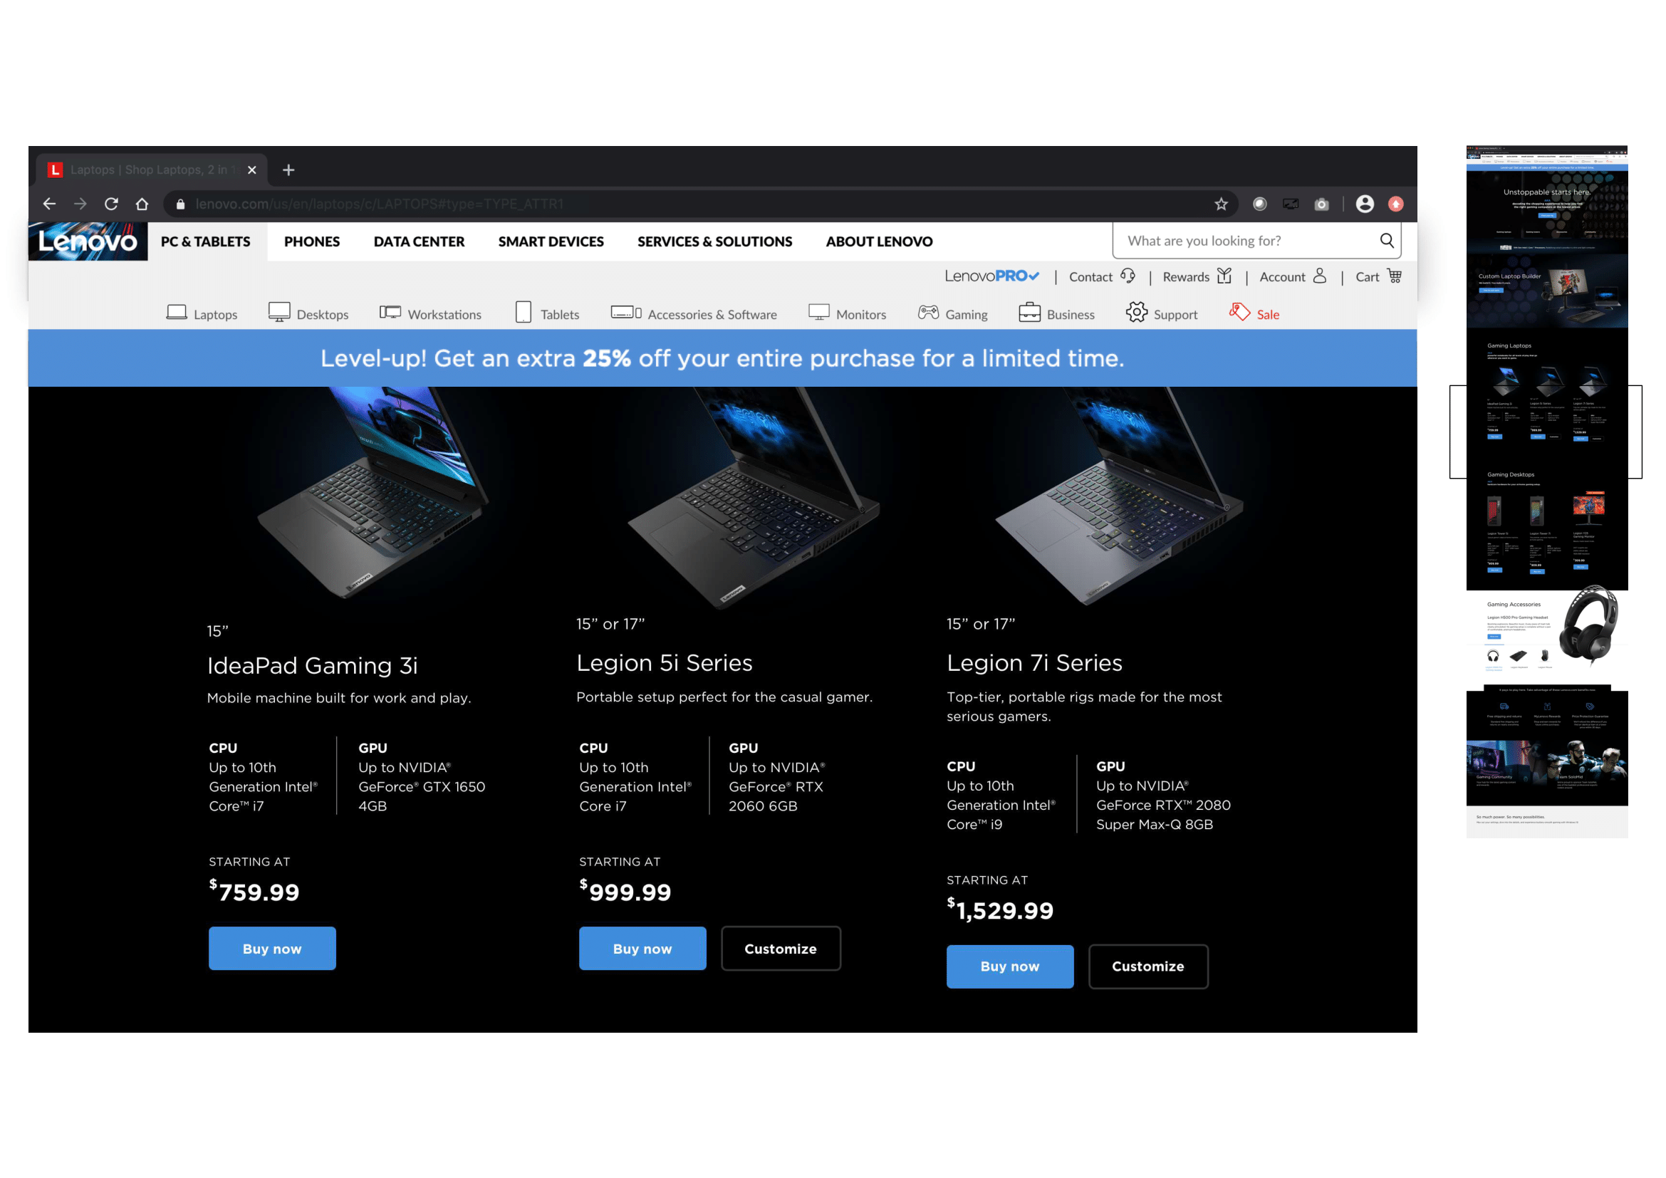Customize the Legion 5i Series
The width and height of the screenshot is (1666, 1178).
tap(780, 948)
